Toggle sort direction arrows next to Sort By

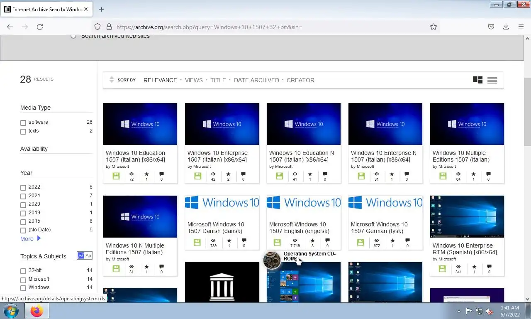click(112, 80)
